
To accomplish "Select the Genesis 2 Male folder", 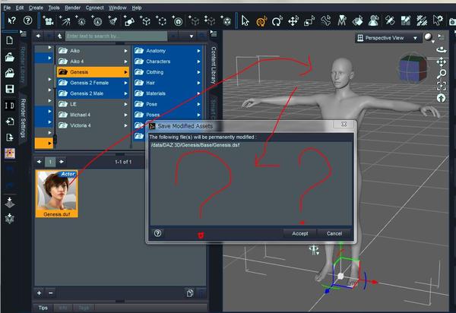I will pos(93,93).
